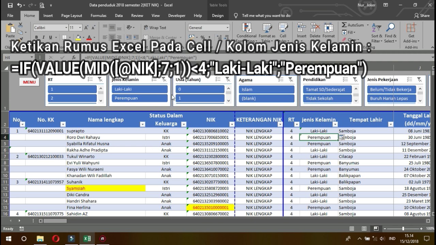Screen dimensions: 436x245
Task: Open Format as Table gallery
Action: click(x=267, y=33)
